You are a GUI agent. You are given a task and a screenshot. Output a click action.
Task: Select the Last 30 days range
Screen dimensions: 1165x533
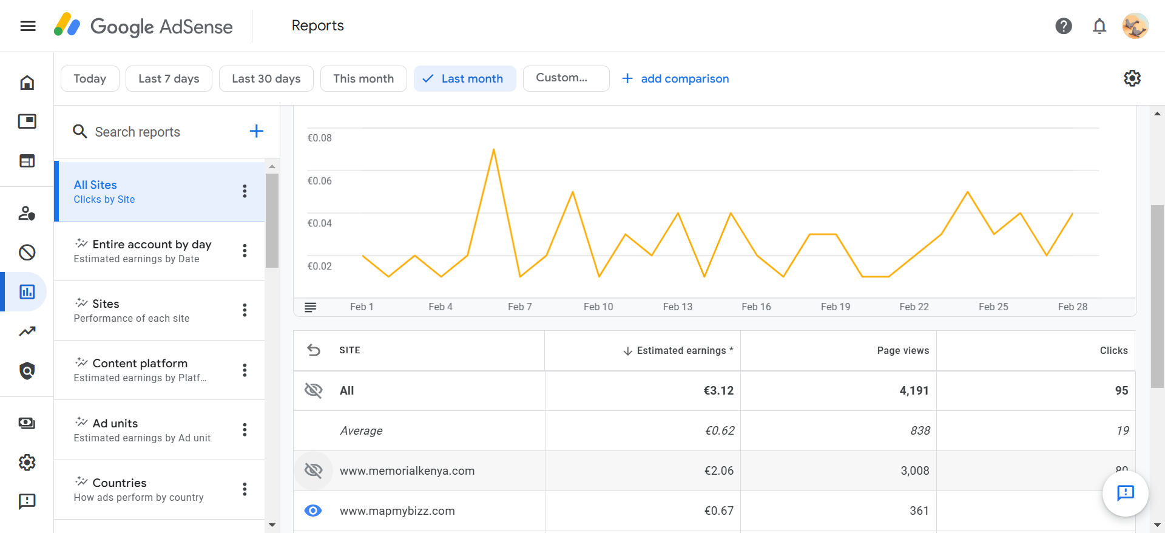pos(266,78)
